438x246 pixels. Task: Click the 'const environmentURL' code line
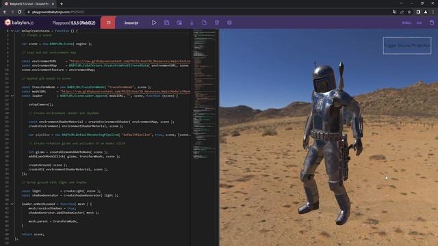(x=106, y=61)
